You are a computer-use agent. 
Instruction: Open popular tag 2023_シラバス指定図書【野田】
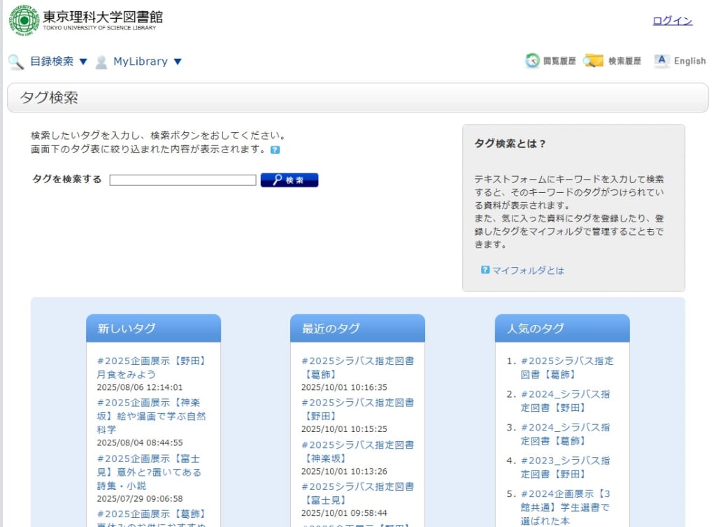click(565, 467)
